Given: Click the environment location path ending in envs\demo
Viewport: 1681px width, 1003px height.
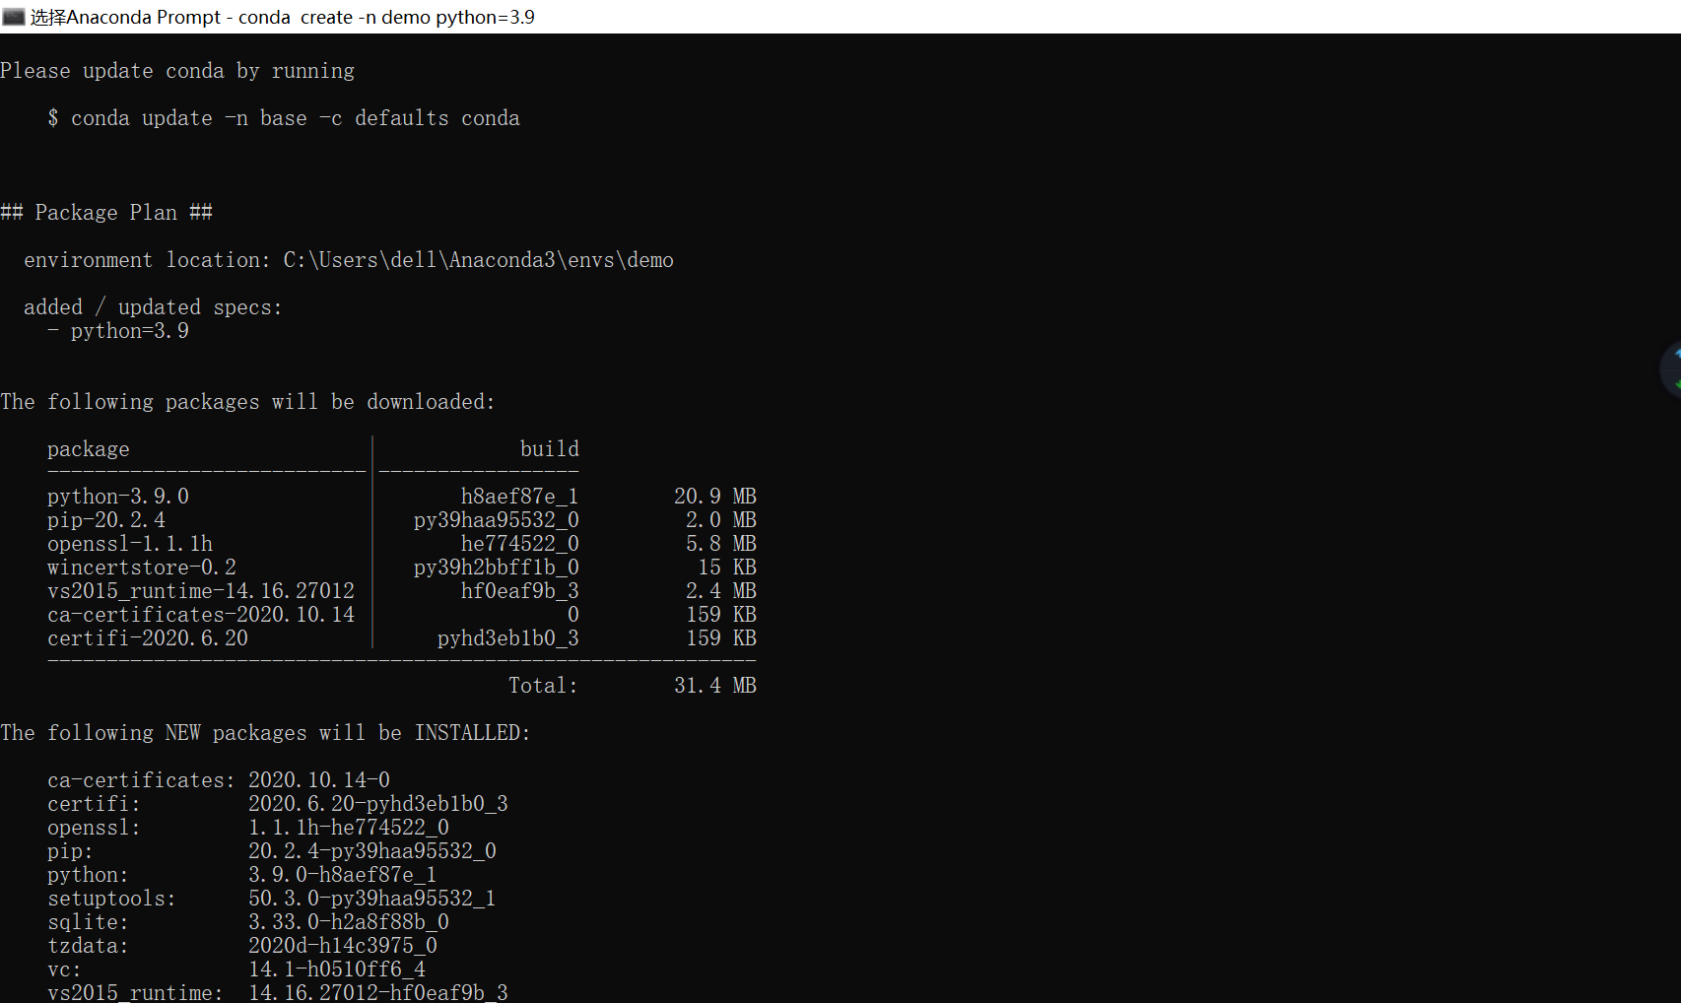Looking at the screenshot, I should point(479,260).
